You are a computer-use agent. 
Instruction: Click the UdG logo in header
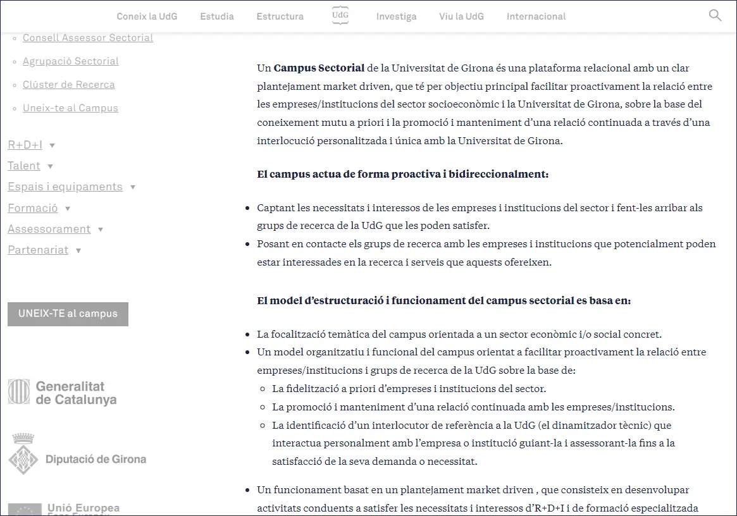click(x=340, y=16)
